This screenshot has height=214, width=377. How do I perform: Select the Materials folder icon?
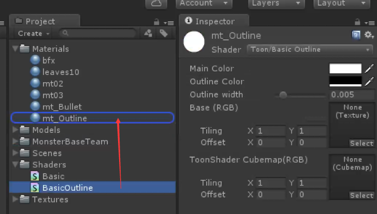pos(24,49)
